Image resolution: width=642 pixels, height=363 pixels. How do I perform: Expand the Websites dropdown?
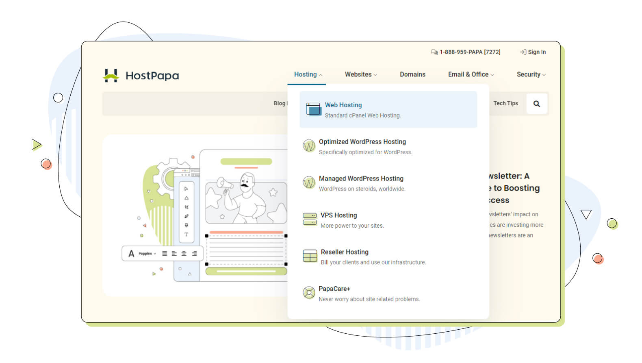pyautogui.click(x=361, y=74)
